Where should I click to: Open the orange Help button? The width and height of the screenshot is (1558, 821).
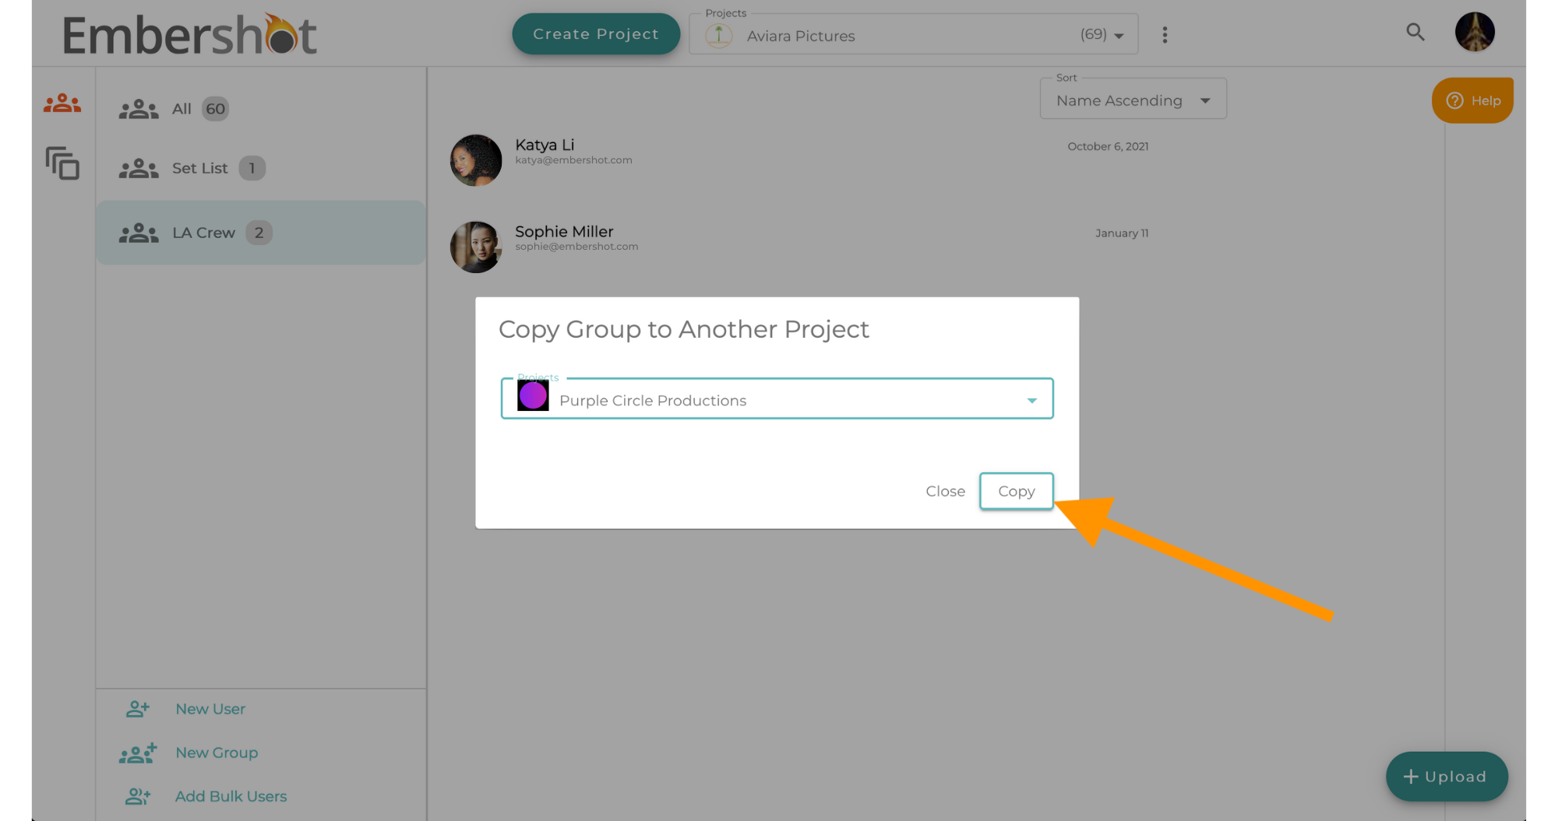(1472, 100)
